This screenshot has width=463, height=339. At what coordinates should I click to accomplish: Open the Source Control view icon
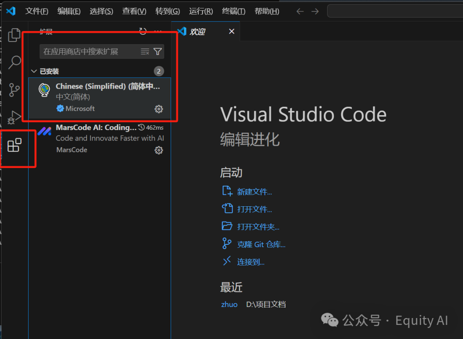(x=15, y=90)
